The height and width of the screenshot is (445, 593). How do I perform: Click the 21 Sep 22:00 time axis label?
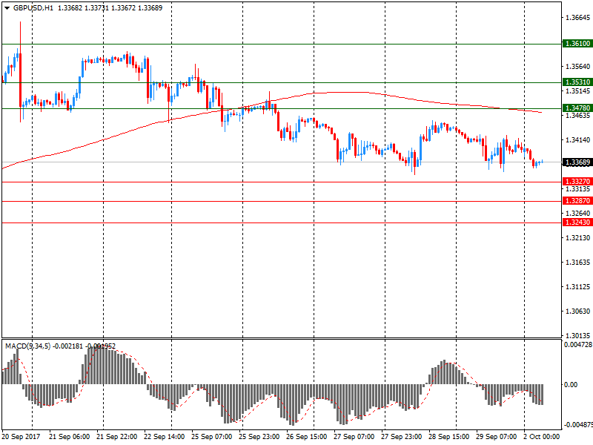click(x=117, y=437)
